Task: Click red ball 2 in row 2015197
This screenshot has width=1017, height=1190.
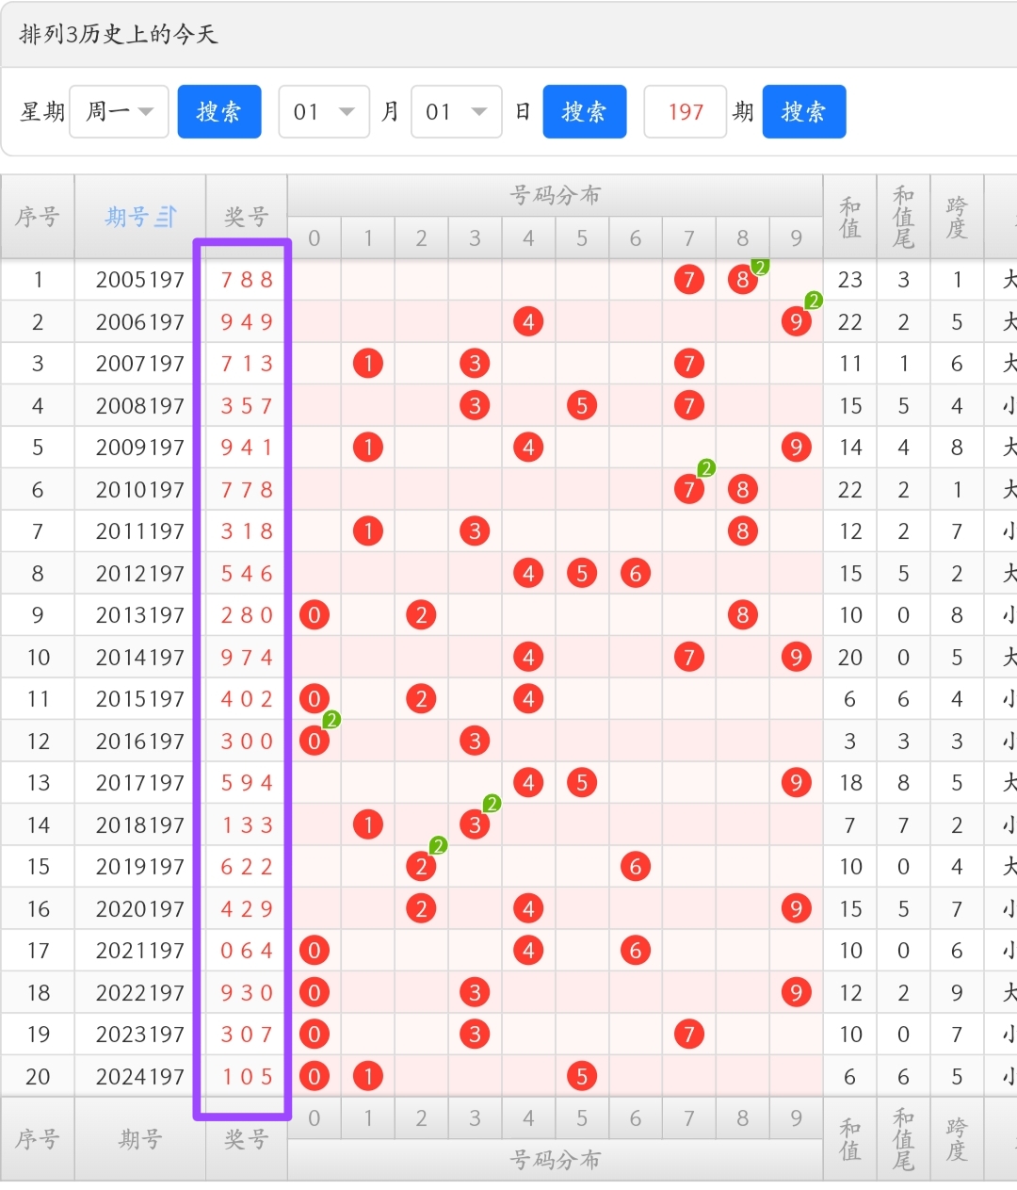Action: tap(421, 699)
